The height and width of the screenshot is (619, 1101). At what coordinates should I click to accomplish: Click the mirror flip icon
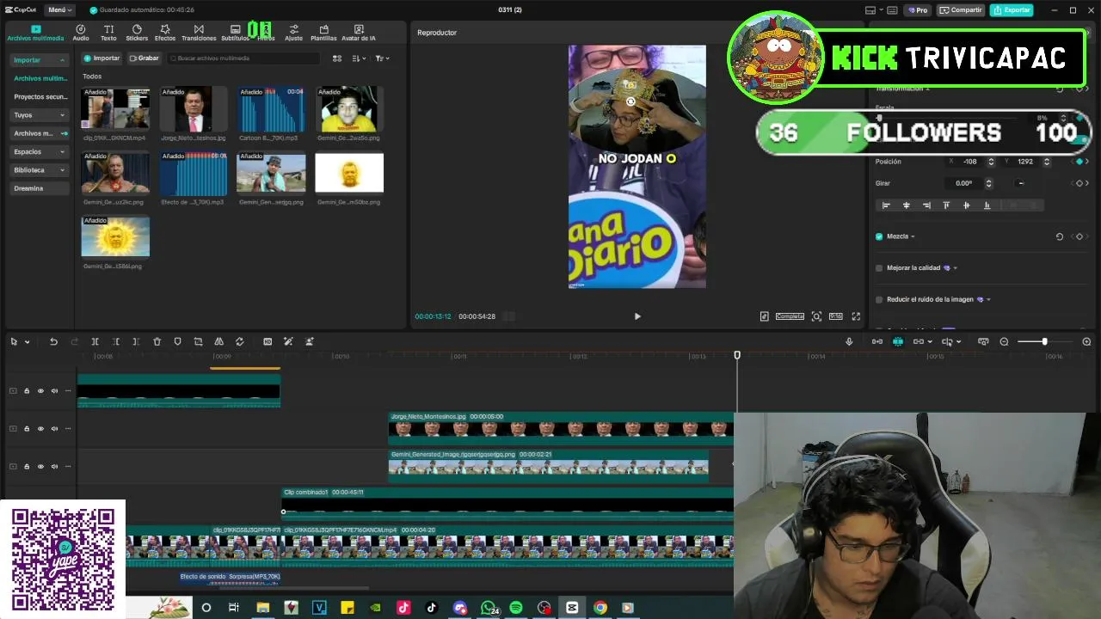coord(218,341)
